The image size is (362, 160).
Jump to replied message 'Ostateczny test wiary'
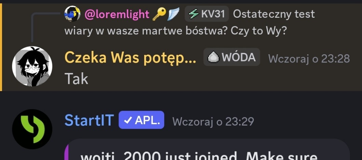tap(189, 23)
